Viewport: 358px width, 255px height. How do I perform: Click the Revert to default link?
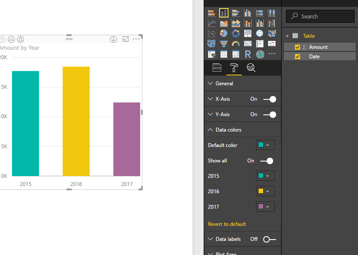[x=227, y=224]
